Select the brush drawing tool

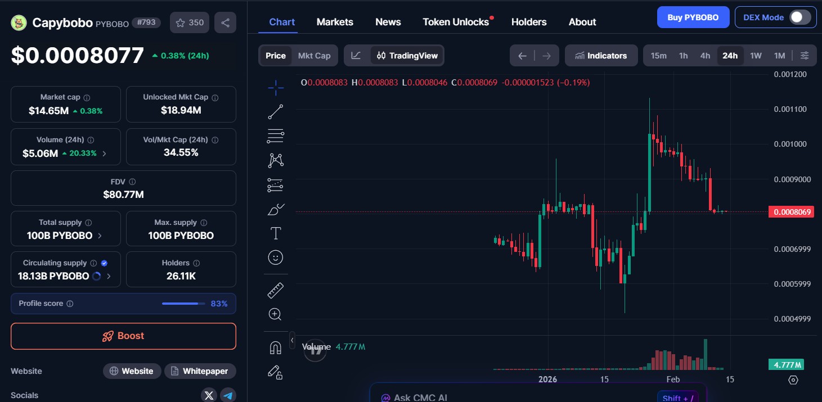[x=276, y=209]
